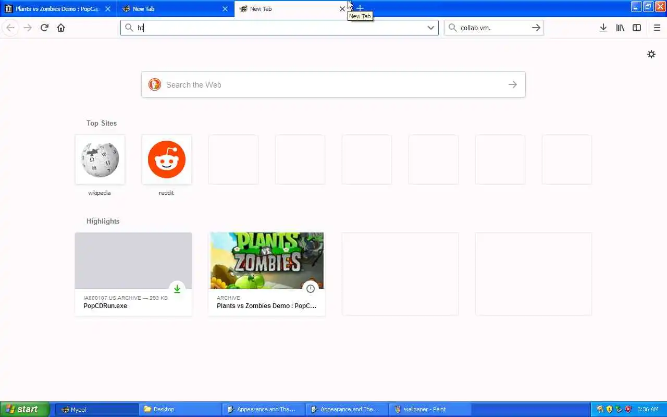Toggle the Sidebar icon
Screen dimensions: 667x417
pyautogui.click(x=637, y=28)
